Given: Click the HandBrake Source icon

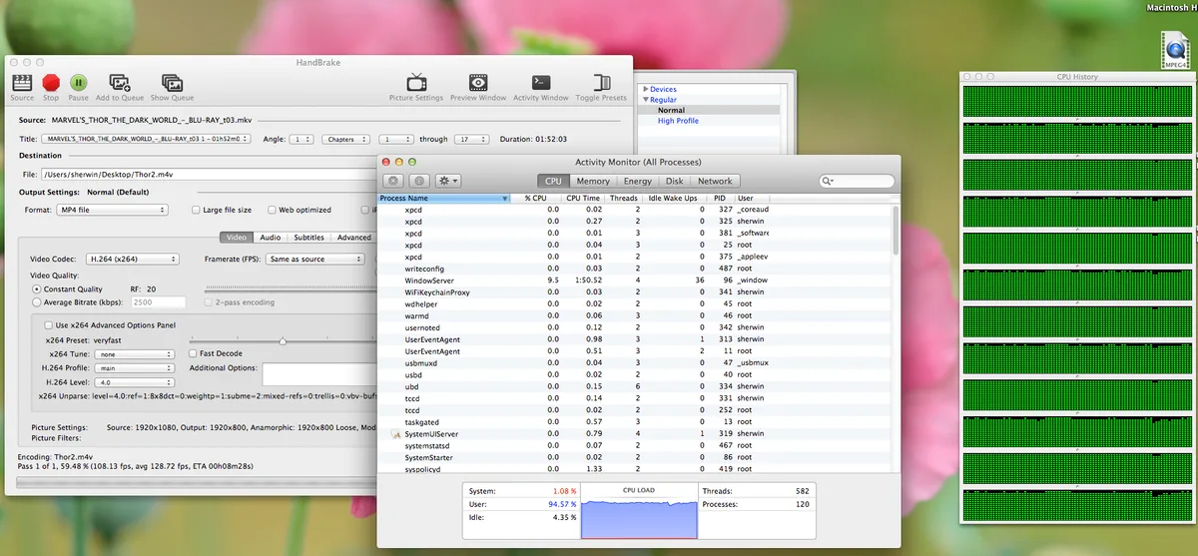Looking at the screenshot, I should (x=22, y=83).
